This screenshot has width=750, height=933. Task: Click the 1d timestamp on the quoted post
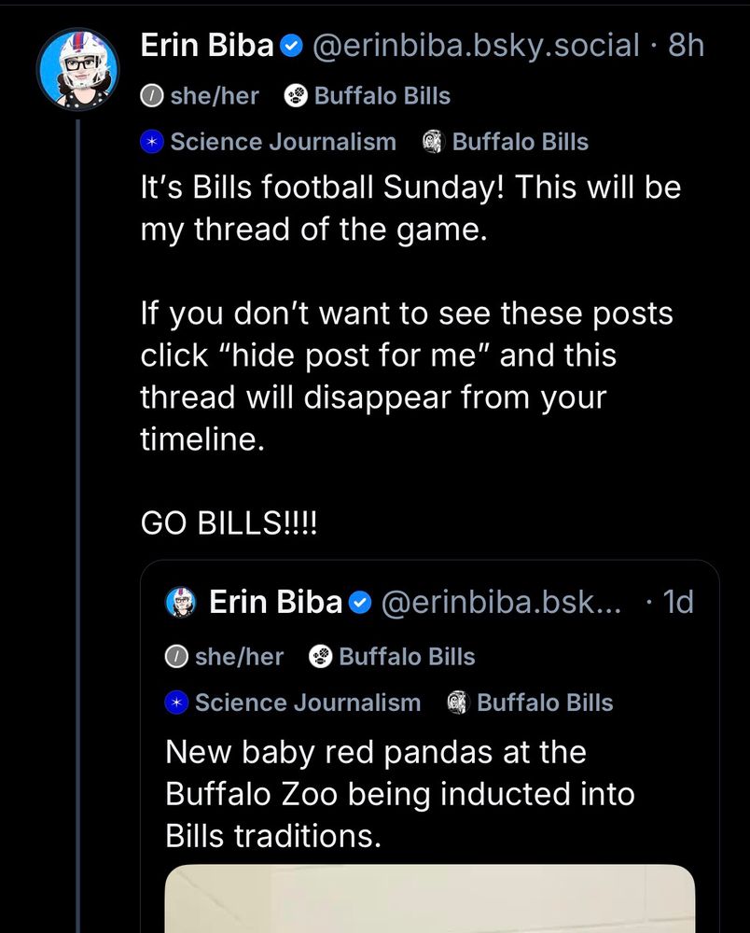pos(677,603)
